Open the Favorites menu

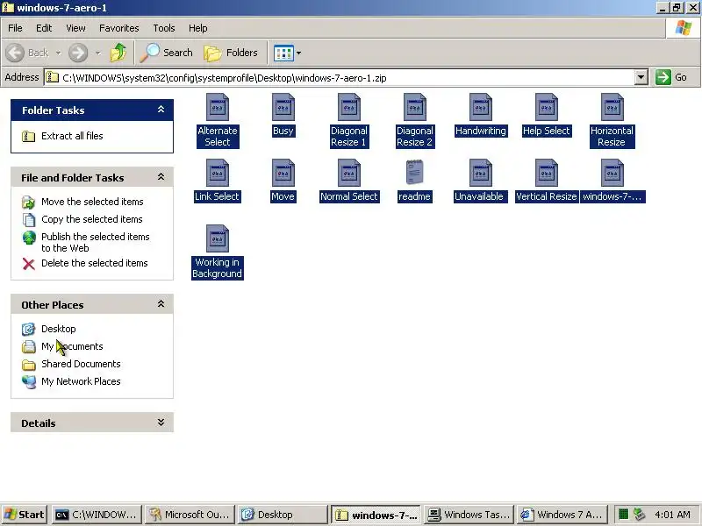click(119, 28)
